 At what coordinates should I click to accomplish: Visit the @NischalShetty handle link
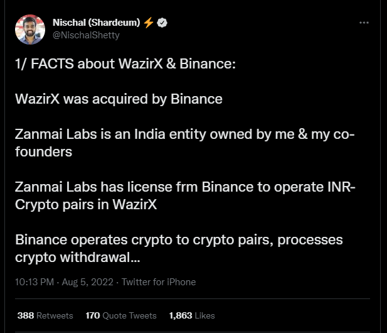tap(86, 35)
